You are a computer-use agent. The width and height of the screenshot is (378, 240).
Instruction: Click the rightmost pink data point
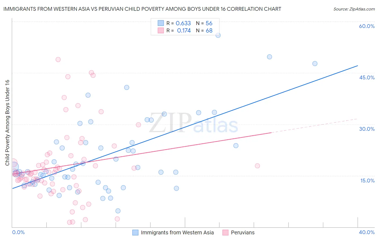coord(257,166)
